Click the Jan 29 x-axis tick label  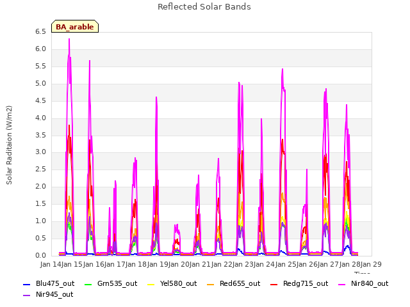[371, 264]
